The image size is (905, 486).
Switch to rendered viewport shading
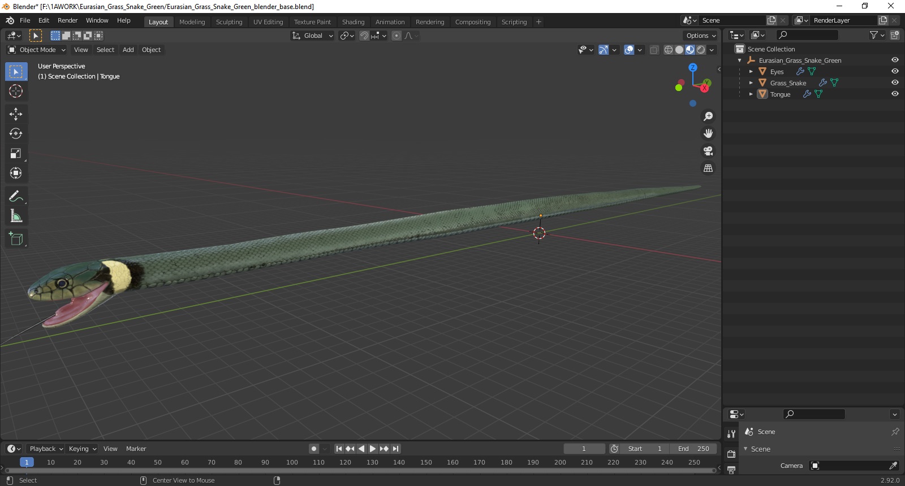click(701, 50)
